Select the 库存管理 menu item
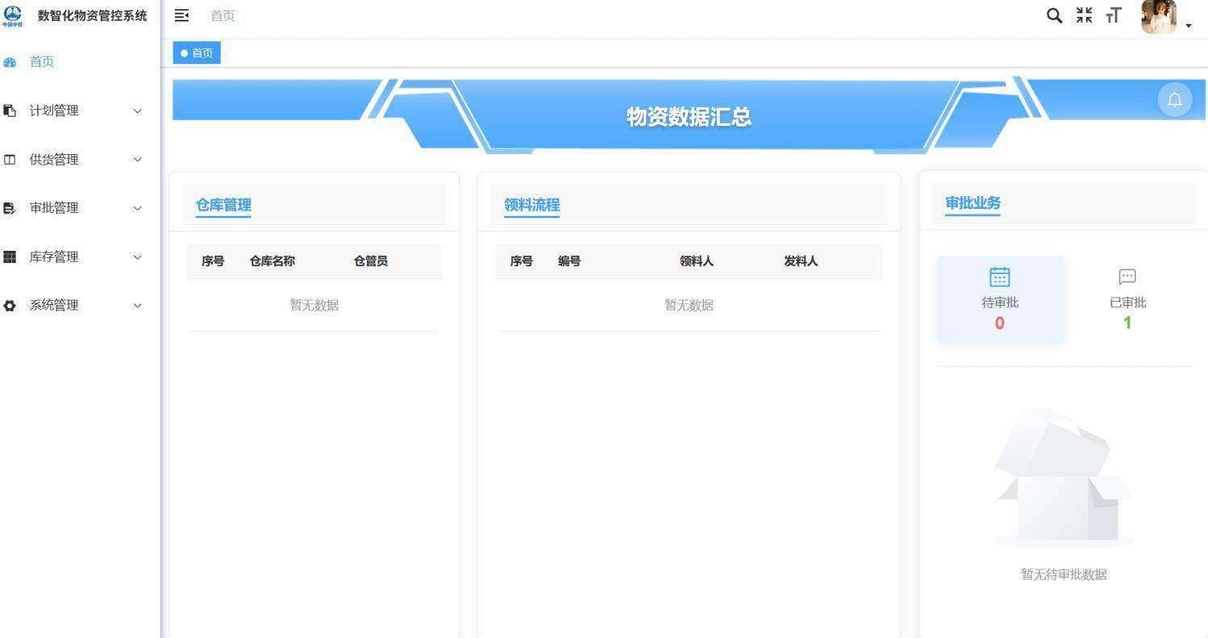 point(53,256)
